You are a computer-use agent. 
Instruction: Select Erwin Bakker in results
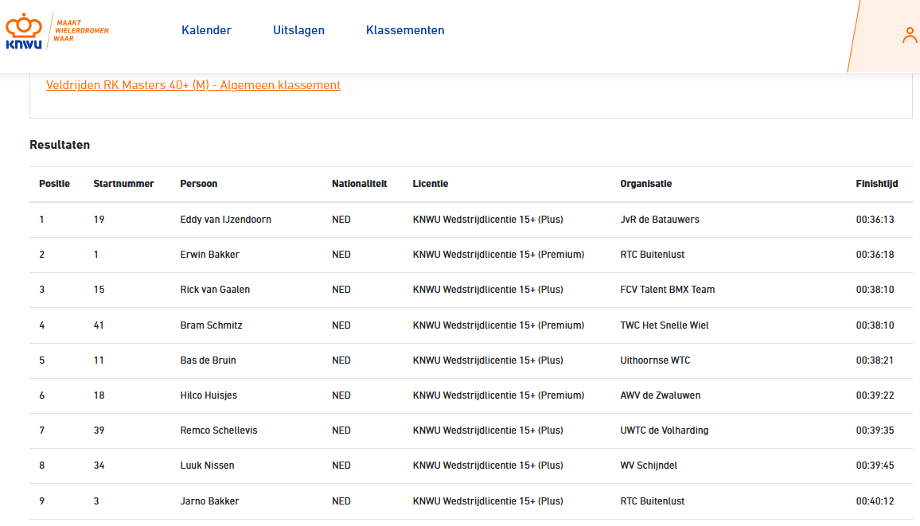(209, 255)
